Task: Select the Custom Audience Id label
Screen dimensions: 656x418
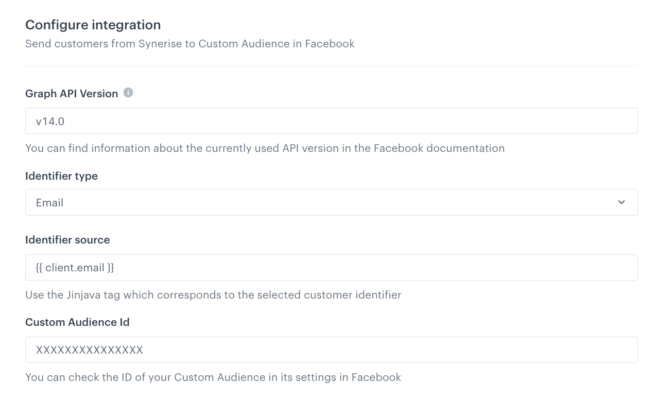Action: [x=77, y=322]
